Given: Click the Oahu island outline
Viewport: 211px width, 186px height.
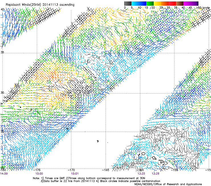Looking at the screenshot, I should (x=154, y=158).
